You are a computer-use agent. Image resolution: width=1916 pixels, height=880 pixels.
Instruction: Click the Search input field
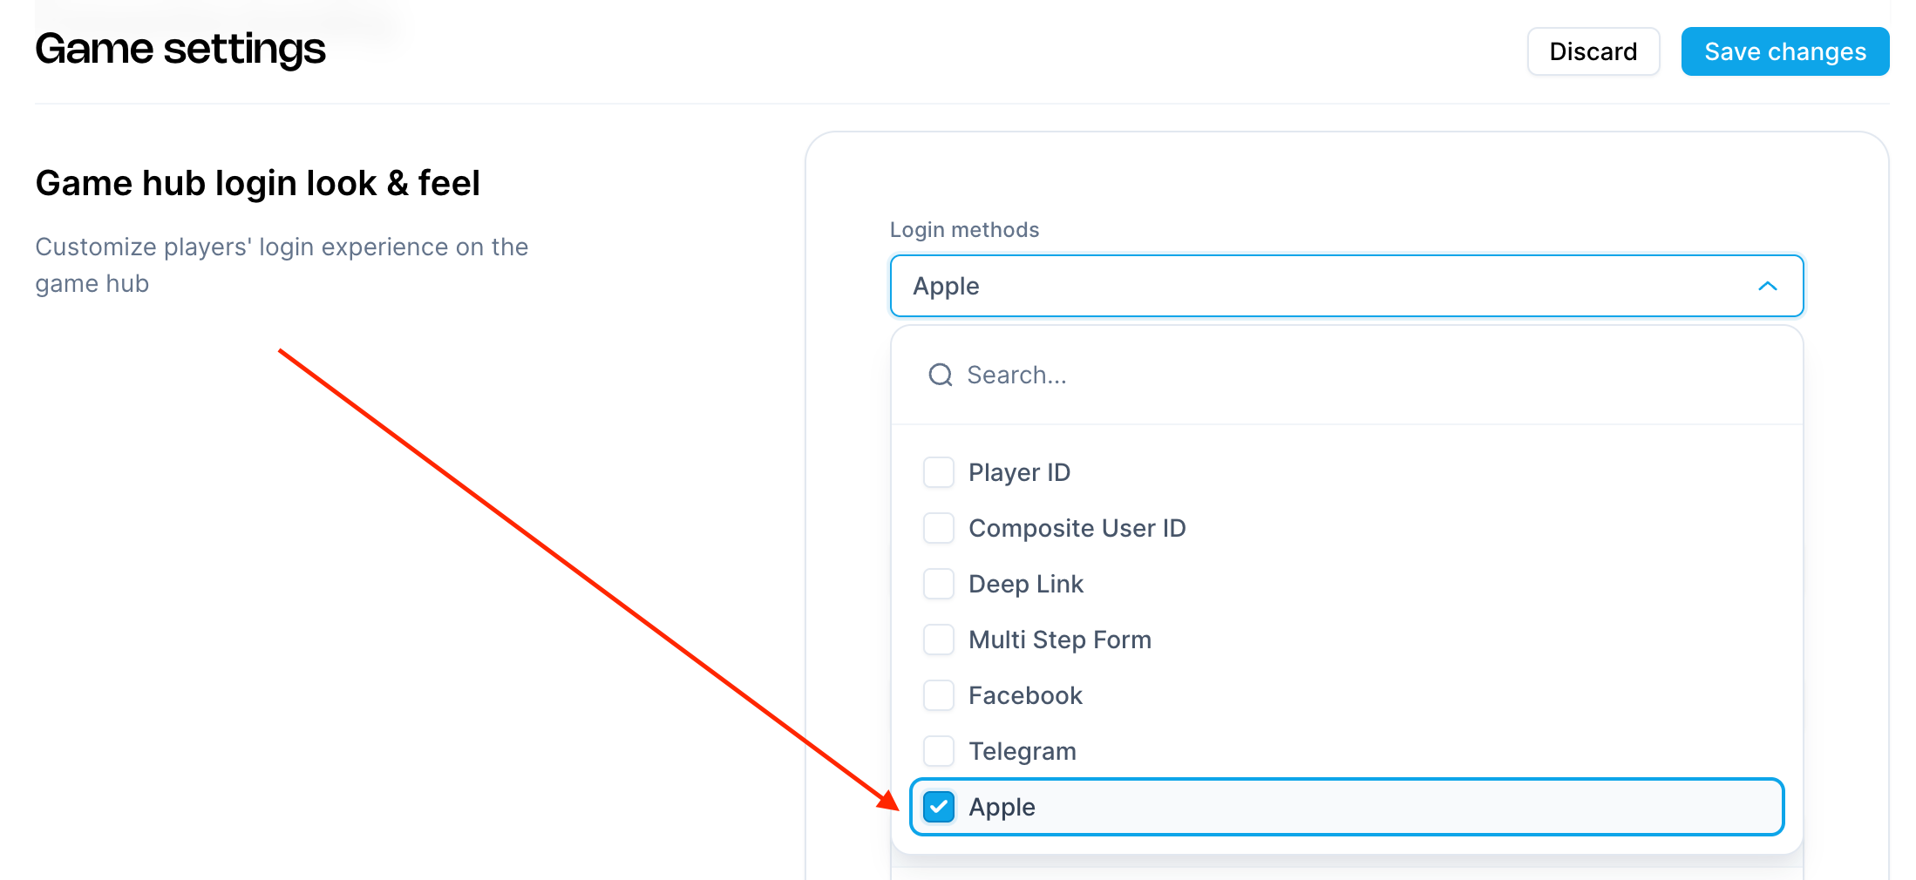(1220, 375)
